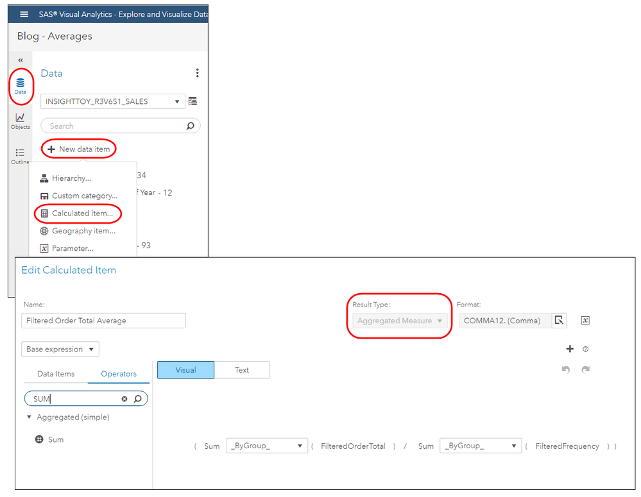Switch to the Operators tab

coord(119,374)
